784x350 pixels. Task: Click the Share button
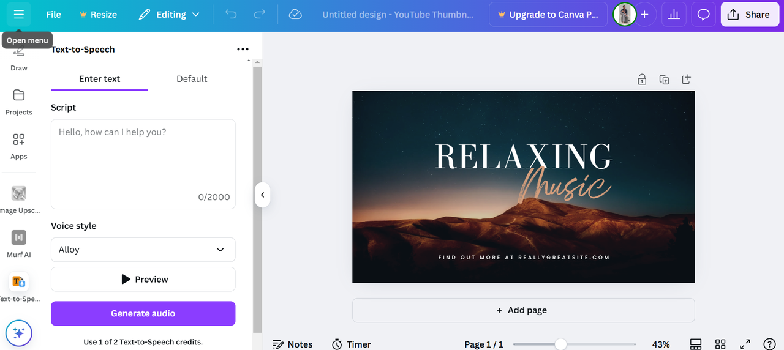[x=749, y=14]
